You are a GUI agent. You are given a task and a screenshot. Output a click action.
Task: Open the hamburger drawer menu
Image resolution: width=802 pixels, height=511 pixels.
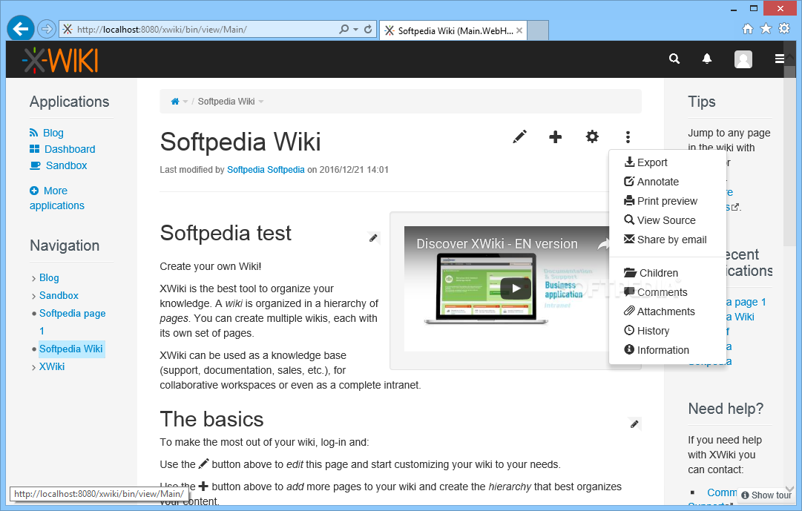click(x=780, y=59)
